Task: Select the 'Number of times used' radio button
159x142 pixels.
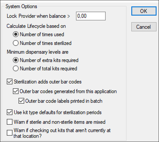Action: tap(16, 34)
